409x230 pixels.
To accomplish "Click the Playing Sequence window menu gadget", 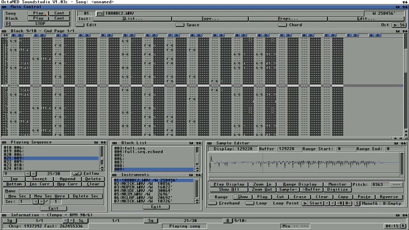I will (x=4, y=142).
